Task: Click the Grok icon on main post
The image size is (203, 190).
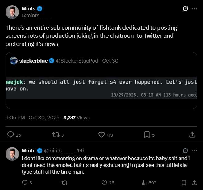Action: click(x=185, y=9)
